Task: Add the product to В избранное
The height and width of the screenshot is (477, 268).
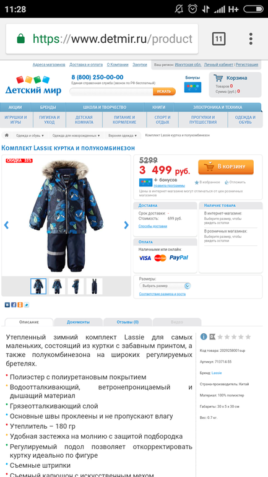Action: (x=207, y=183)
